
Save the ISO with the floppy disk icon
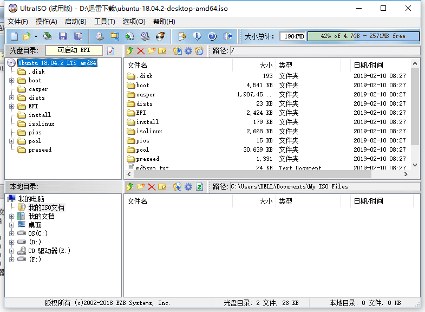pos(63,36)
